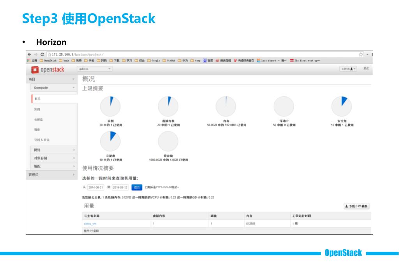Viewport: 399px width, 265px height.
Task: Click the 实例 quota pie chart
Action: (110, 106)
